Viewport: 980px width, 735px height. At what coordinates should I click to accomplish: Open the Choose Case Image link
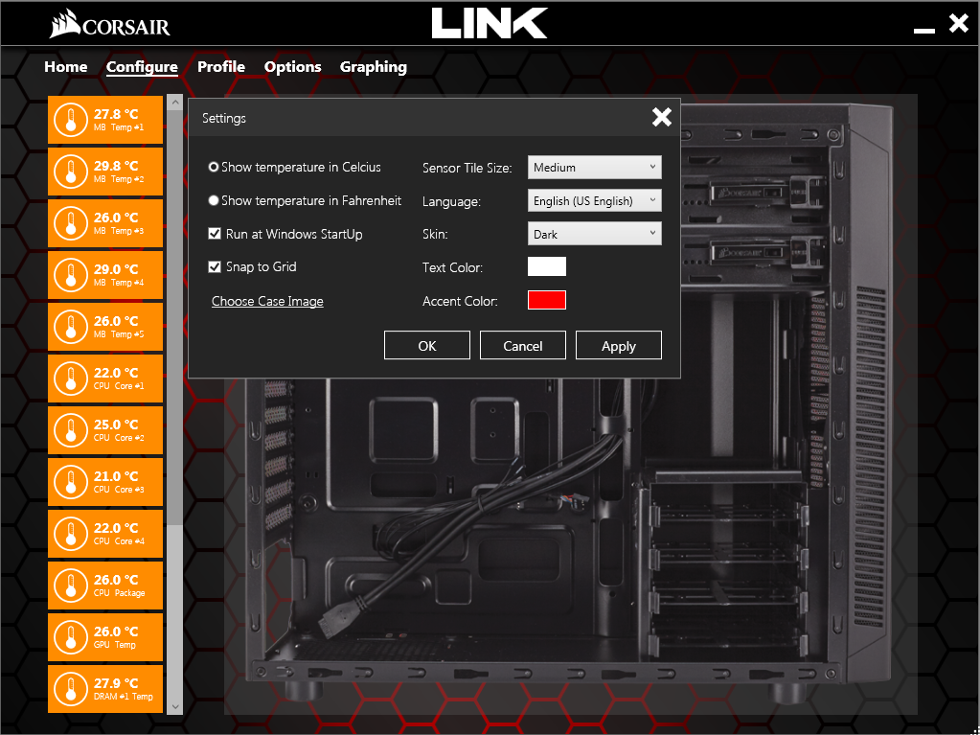pos(267,301)
